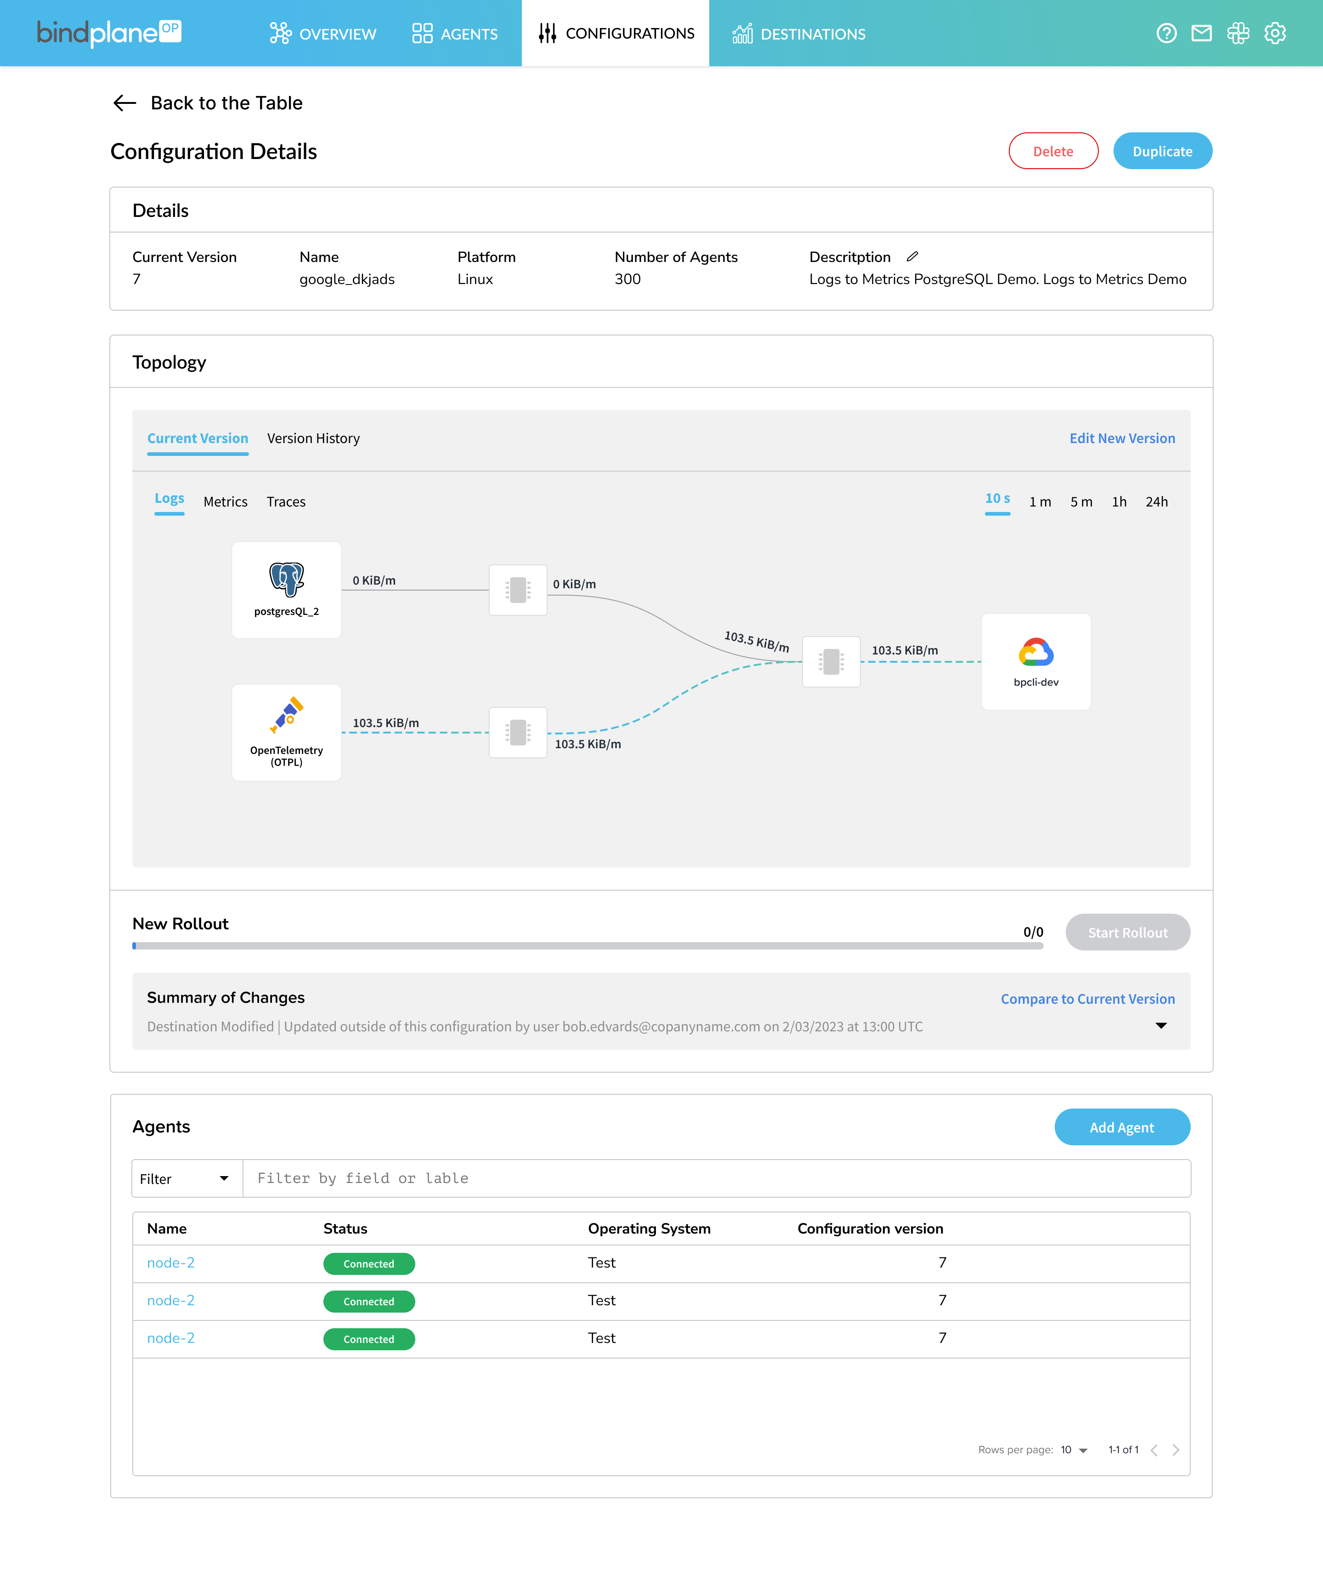Click the description edit pencil icon
Image resolution: width=1323 pixels, height=1581 pixels.
(912, 257)
